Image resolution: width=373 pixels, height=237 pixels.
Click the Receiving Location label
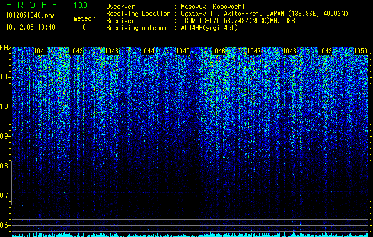138,14
